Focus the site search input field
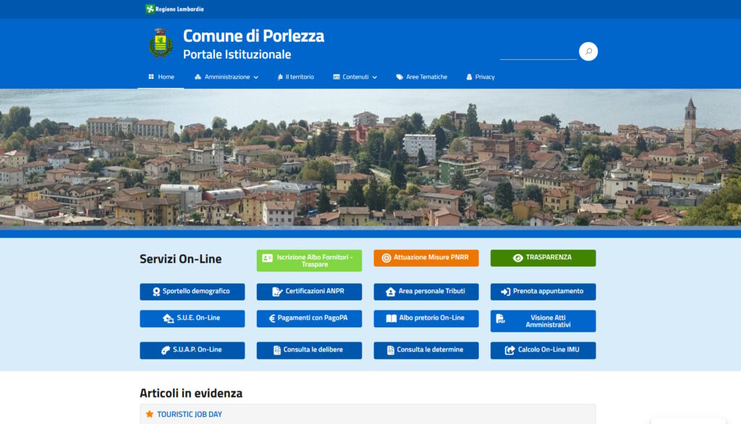 538,52
